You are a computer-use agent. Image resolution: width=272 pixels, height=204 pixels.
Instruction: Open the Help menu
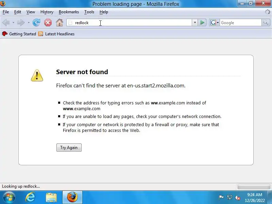click(x=104, y=12)
